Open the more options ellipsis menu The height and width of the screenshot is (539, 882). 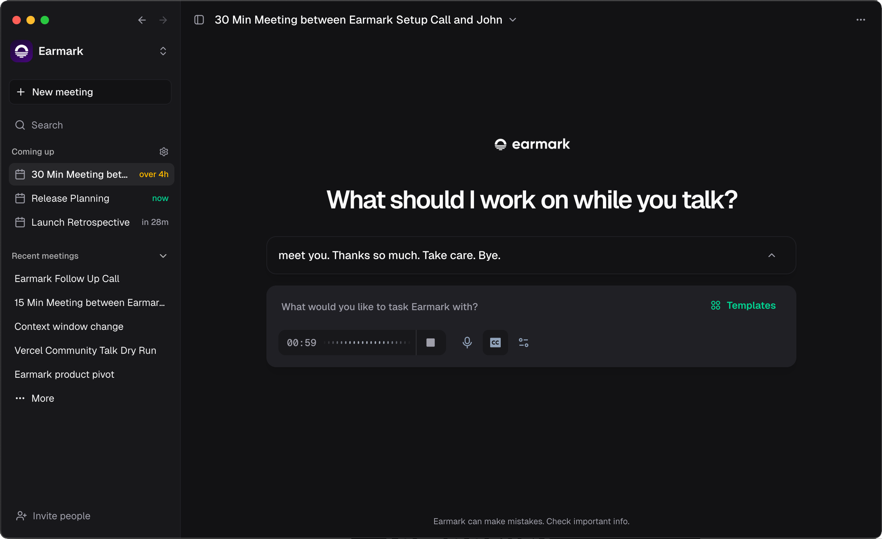point(861,20)
